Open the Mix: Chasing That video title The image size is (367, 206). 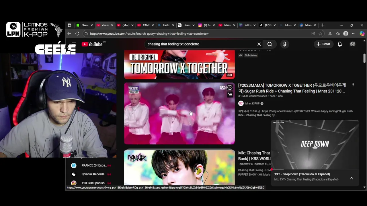[254, 156]
